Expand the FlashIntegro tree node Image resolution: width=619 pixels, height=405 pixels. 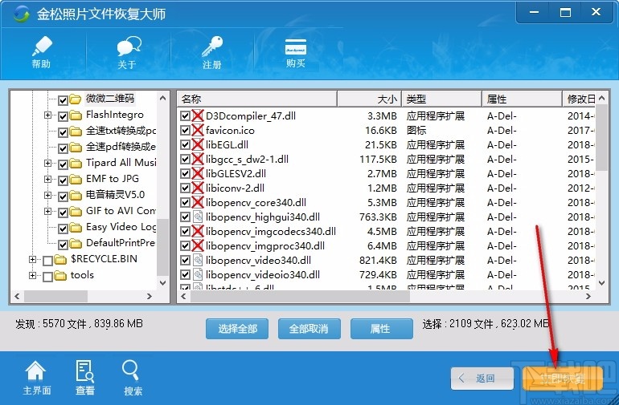click(x=47, y=115)
